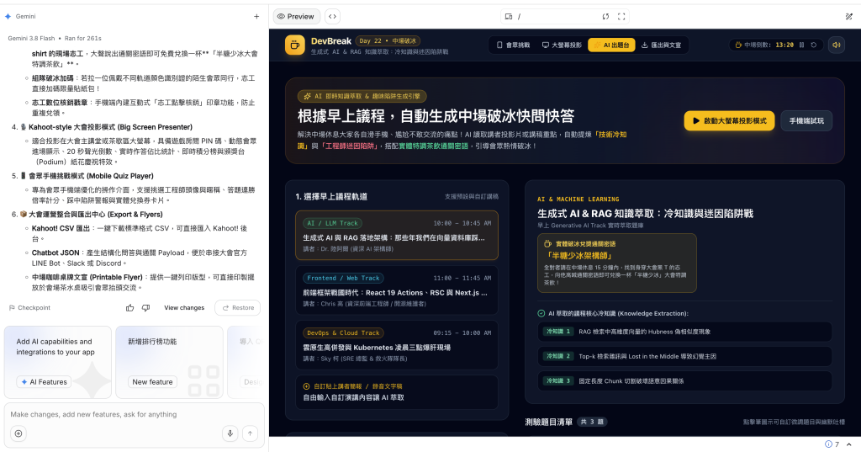861x452 pixels.
Task: Click the View changes link
Action: [x=184, y=308]
